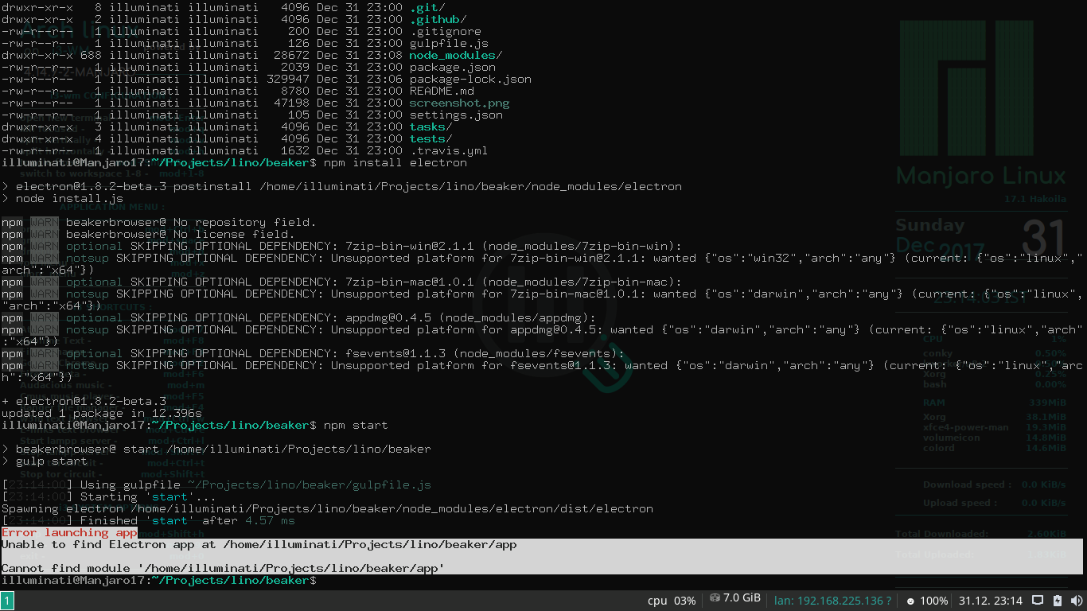Click the screenshot.png file name

coord(459,103)
